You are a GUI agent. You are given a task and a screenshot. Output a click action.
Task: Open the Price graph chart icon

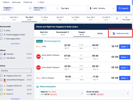click(x=126, y=17)
